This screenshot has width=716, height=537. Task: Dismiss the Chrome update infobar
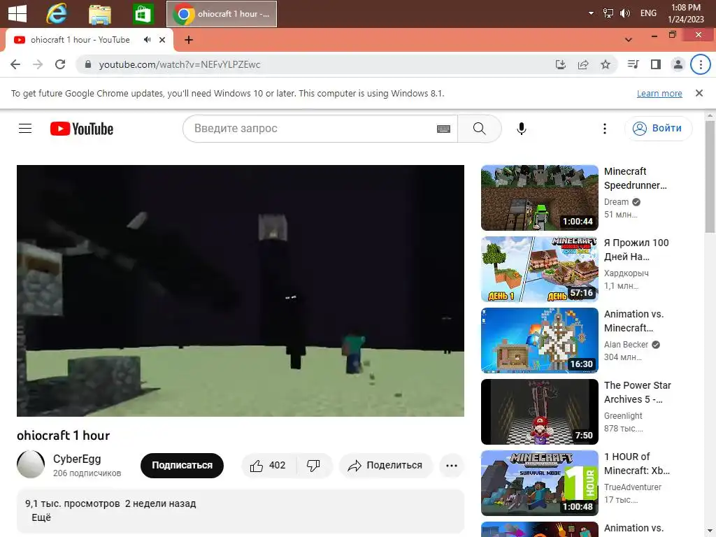699,93
